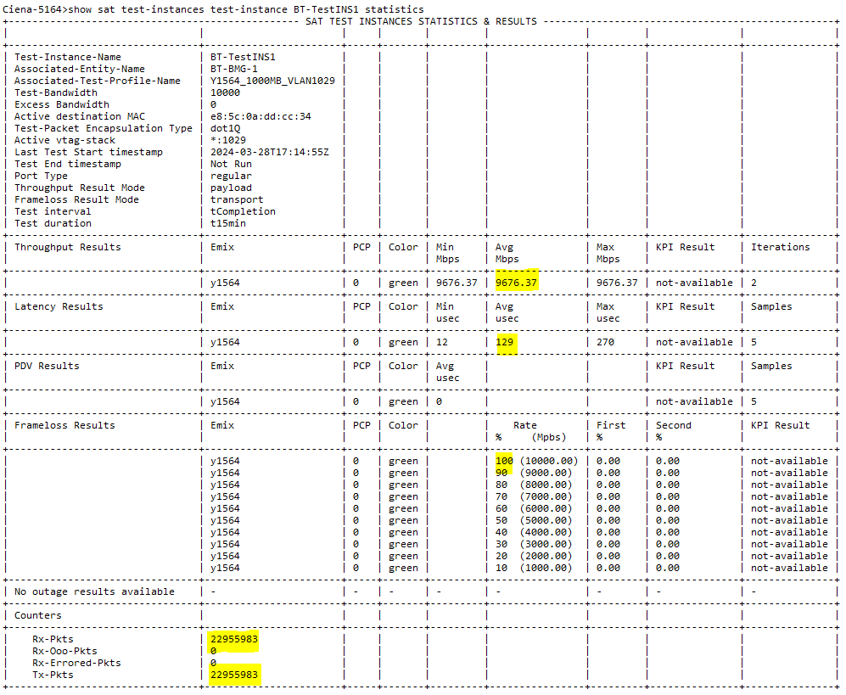Select the Last Test Start timestamp value
Viewport: 846px width, 695px height.
[x=269, y=152]
